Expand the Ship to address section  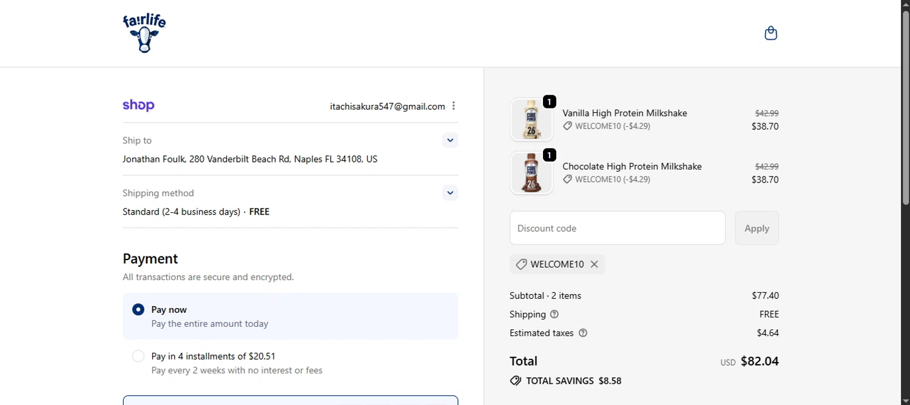click(x=450, y=140)
